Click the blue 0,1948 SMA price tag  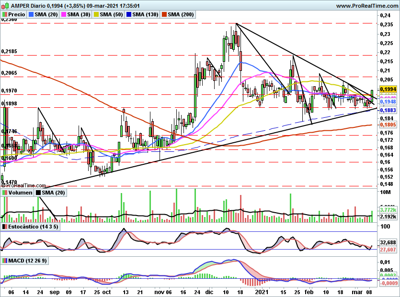(x=387, y=102)
